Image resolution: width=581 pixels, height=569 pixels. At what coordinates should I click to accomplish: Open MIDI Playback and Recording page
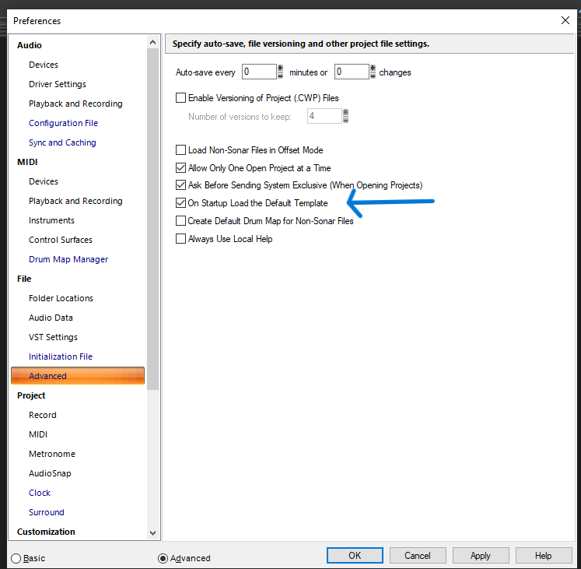tap(75, 201)
